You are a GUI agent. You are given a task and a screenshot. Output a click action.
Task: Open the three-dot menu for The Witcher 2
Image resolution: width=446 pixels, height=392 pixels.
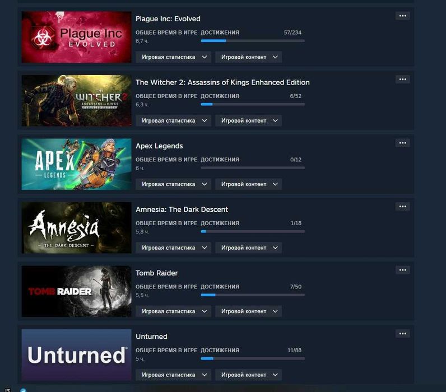[402, 80]
